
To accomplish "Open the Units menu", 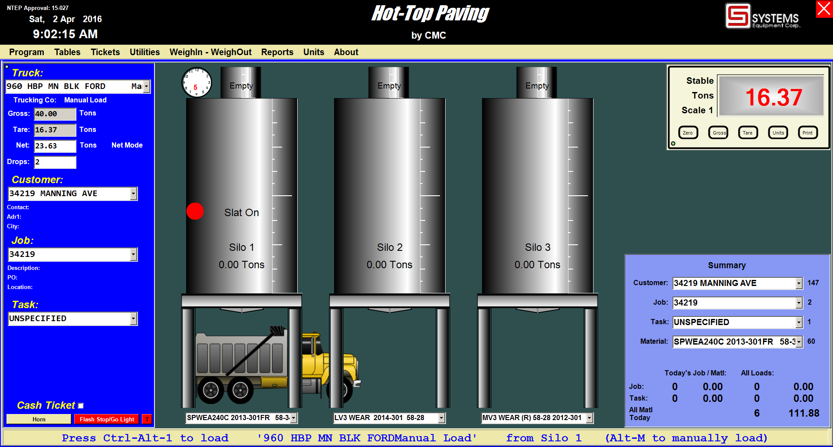I will pos(314,52).
